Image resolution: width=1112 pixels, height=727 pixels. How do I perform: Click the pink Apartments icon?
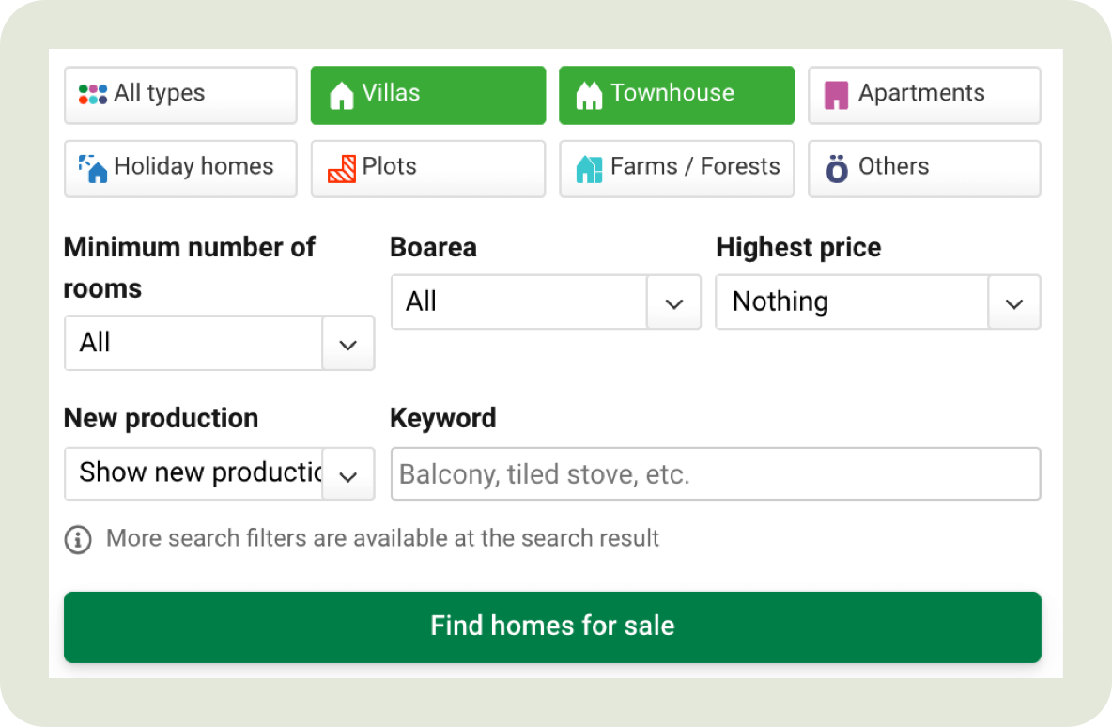pyautogui.click(x=836, y=94)
